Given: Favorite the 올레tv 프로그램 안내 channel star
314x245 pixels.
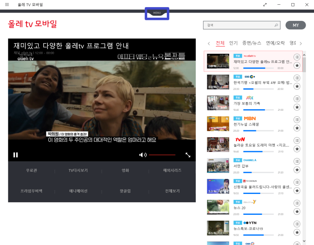Looking at the screenshot, I should click(296, 66).
